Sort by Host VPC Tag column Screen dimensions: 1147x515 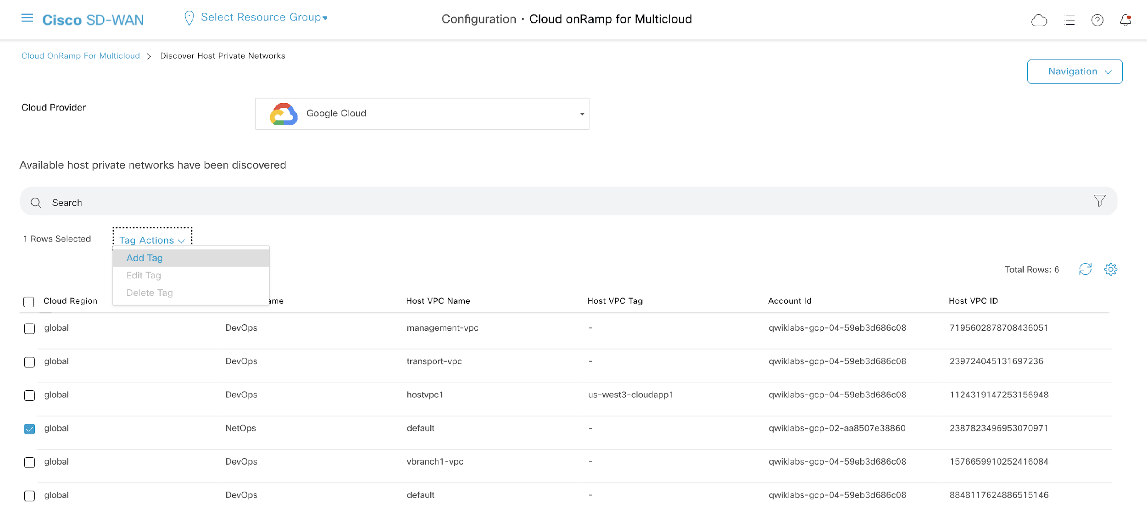click(615, 301)
